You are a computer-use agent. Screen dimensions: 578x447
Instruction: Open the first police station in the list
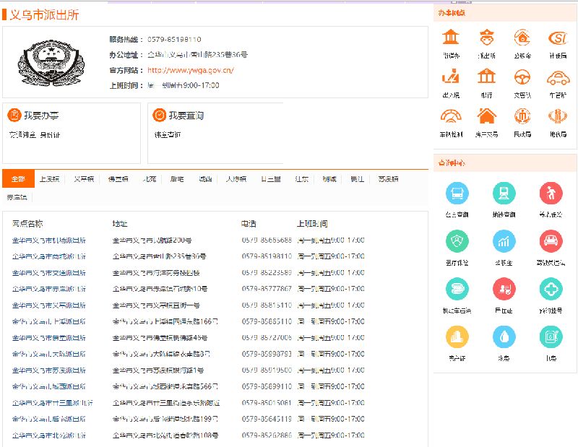[x=48, y=240]
